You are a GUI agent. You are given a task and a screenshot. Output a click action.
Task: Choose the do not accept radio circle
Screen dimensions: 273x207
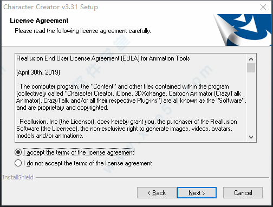[18, 163]
